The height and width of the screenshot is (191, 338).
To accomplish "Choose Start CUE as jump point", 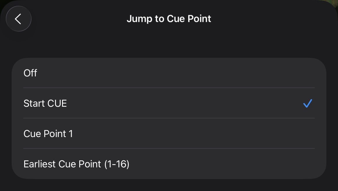I will coord(169,103).
